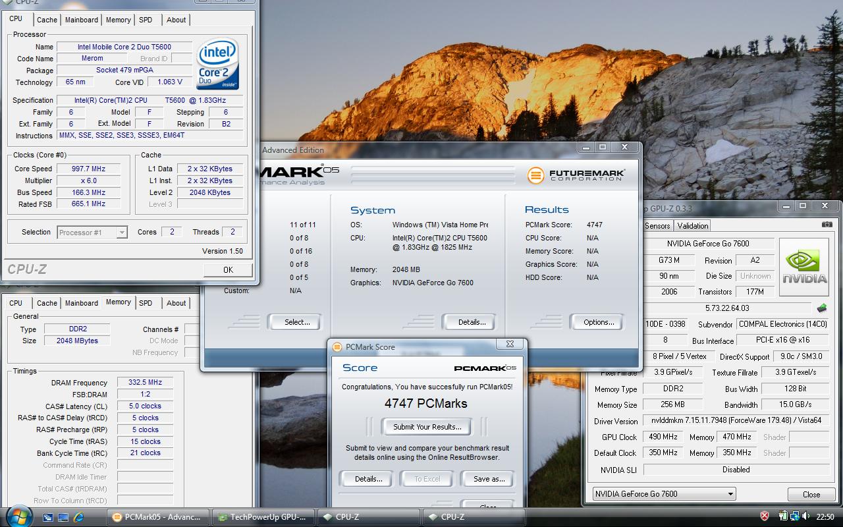843x527 pixels.
Task: Click memory Size value 2048 MBytes
Action: 77,341
